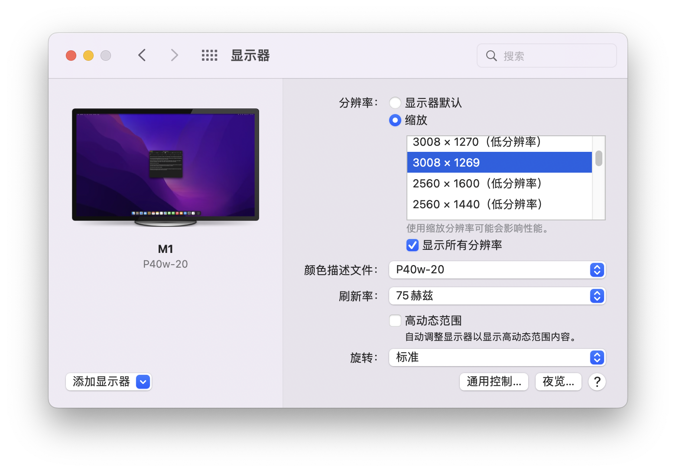Click the 夜览... button
The width and height of the screenshot is (676, 472).
pos(558,382)
